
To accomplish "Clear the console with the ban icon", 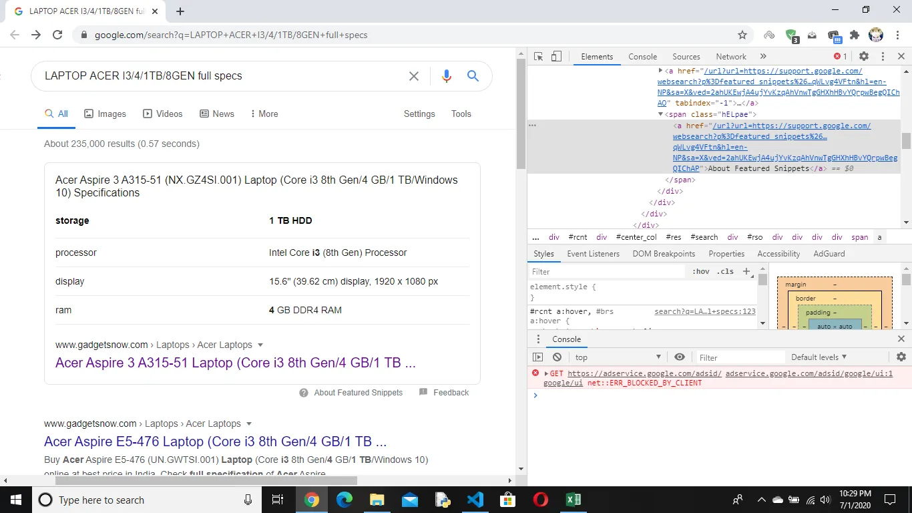I will (557, 357).
